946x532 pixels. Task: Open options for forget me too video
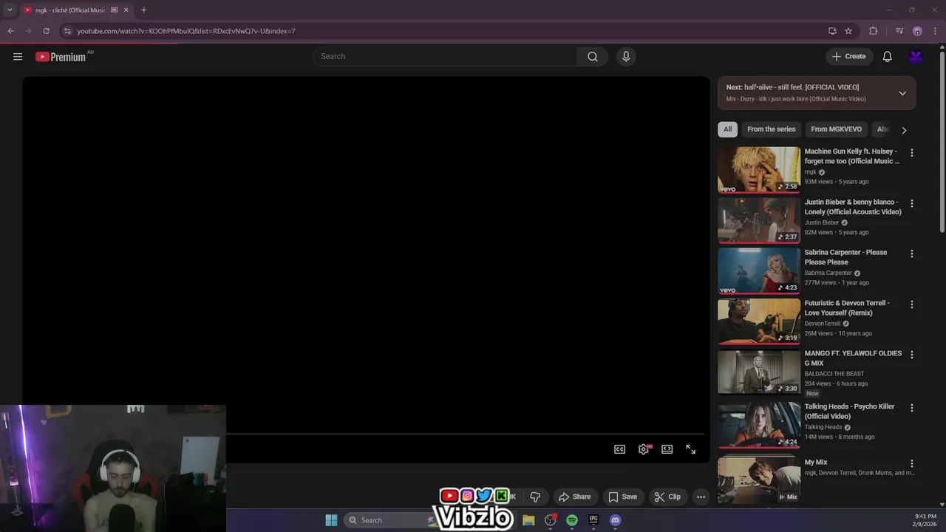tap(912, 153)
